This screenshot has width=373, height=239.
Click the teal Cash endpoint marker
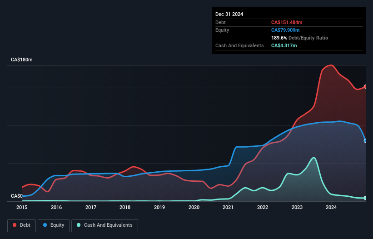(365, 198)
